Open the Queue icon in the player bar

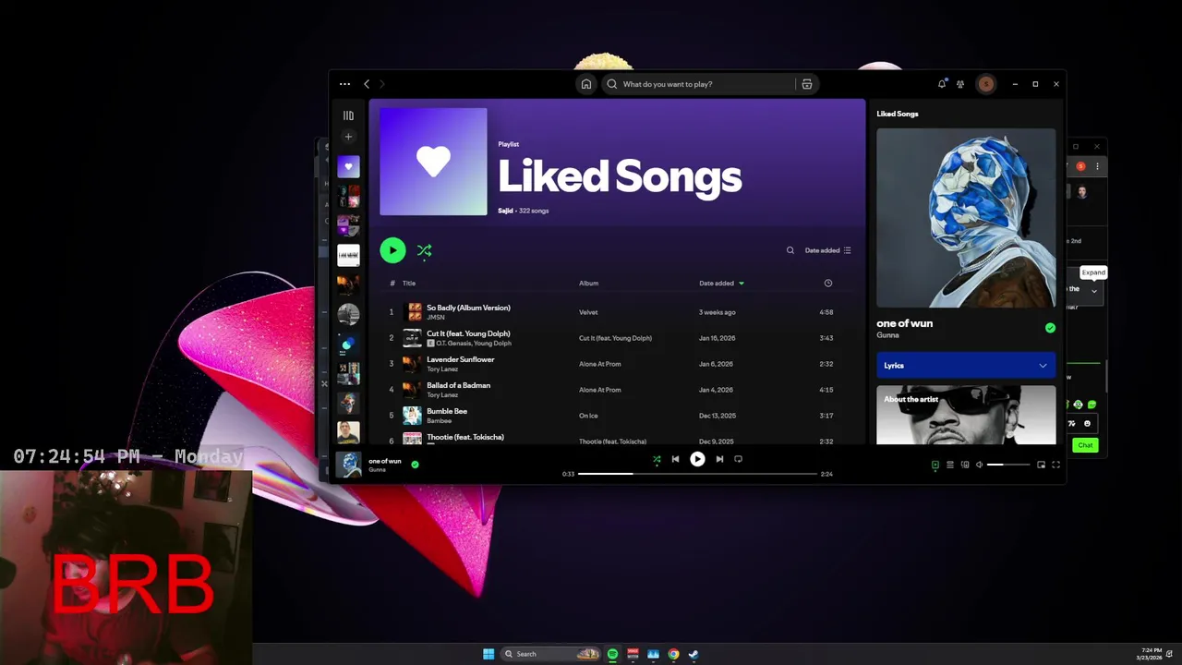950,465
